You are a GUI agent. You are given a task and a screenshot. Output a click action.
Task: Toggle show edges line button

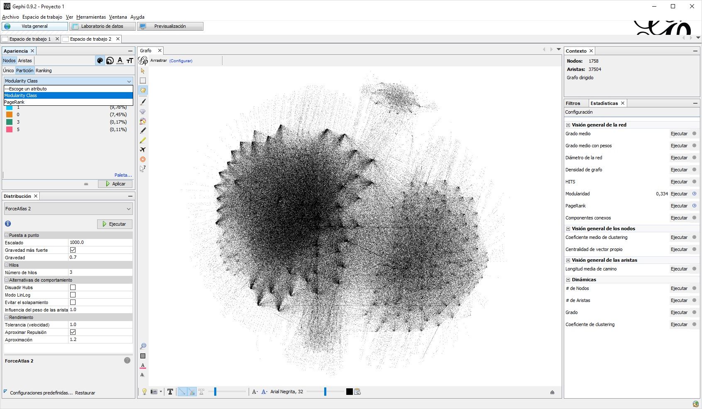click(182, 392)
